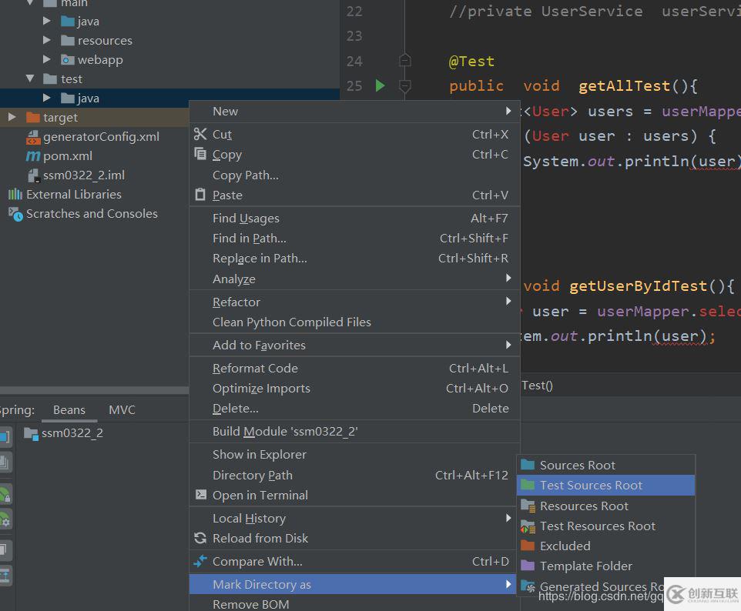Click the getAllTest method name in editor
Screen dimensions: 741x611
point(624,86)
